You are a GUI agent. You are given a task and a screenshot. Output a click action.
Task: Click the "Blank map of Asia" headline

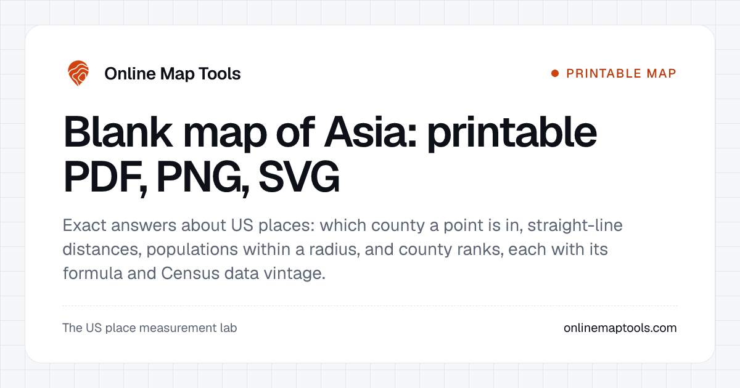pyautogui.click(x=330, y=155)
